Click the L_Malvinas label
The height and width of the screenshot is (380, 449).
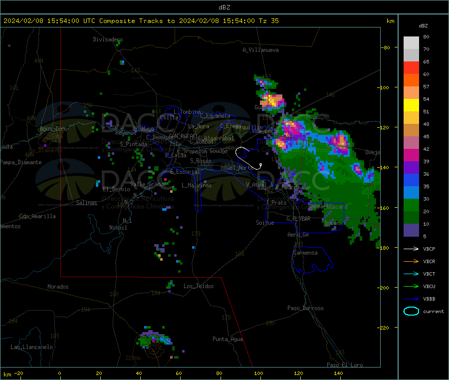pyautogui.click(x=197, y=185)
